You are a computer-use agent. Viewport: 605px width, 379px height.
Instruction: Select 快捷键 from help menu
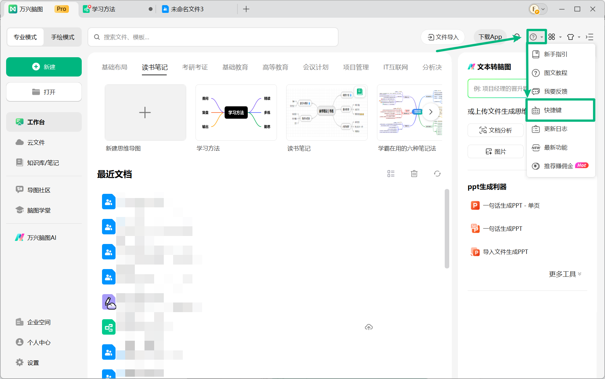[561, 110]
